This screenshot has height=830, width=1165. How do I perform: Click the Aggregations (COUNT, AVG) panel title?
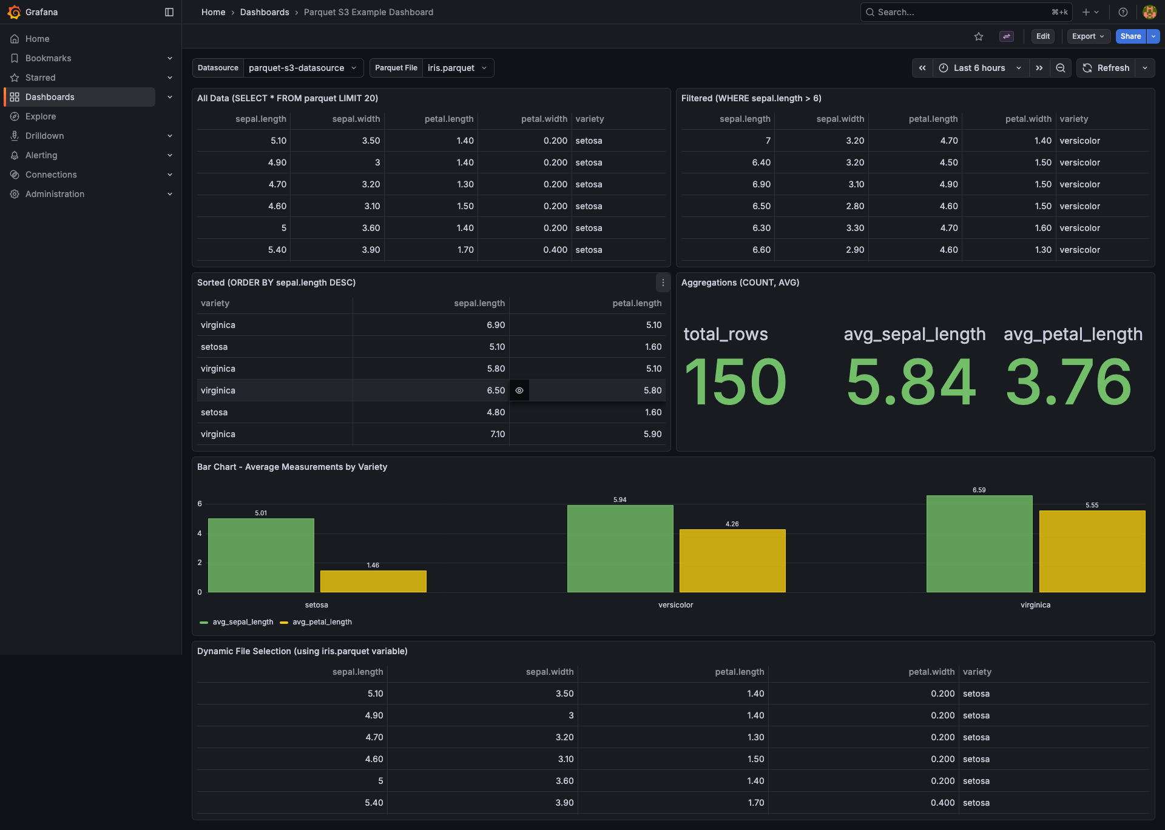[x=740, y=283]
